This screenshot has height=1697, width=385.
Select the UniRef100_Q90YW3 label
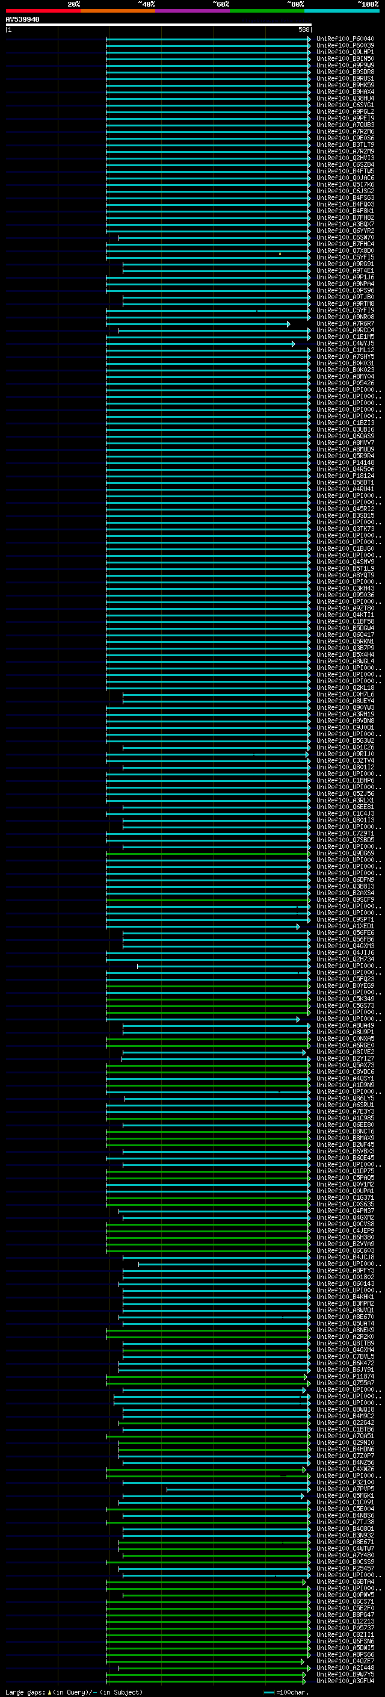[x=345, y=707]
